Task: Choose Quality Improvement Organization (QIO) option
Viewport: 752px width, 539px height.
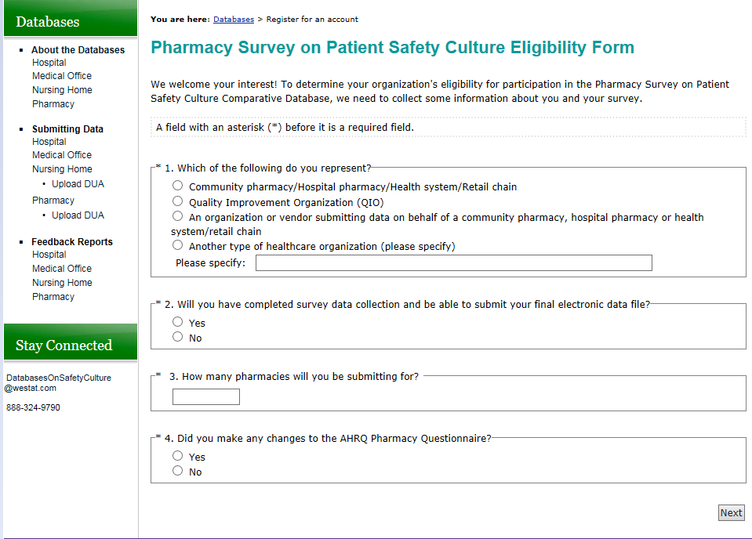Action: (x=178, y=201)
